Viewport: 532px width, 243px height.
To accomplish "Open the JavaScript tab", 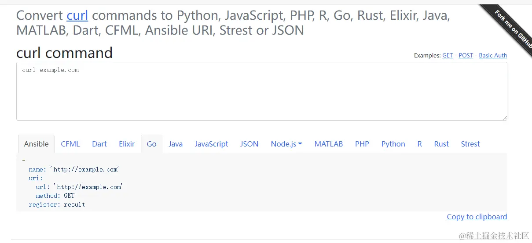I will coord(212,144).
